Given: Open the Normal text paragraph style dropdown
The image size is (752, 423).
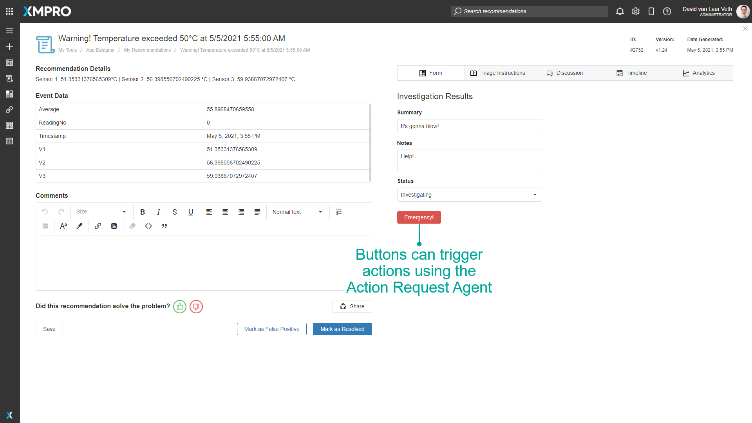Looking at the screenshot, I should [x=297, y=212].
